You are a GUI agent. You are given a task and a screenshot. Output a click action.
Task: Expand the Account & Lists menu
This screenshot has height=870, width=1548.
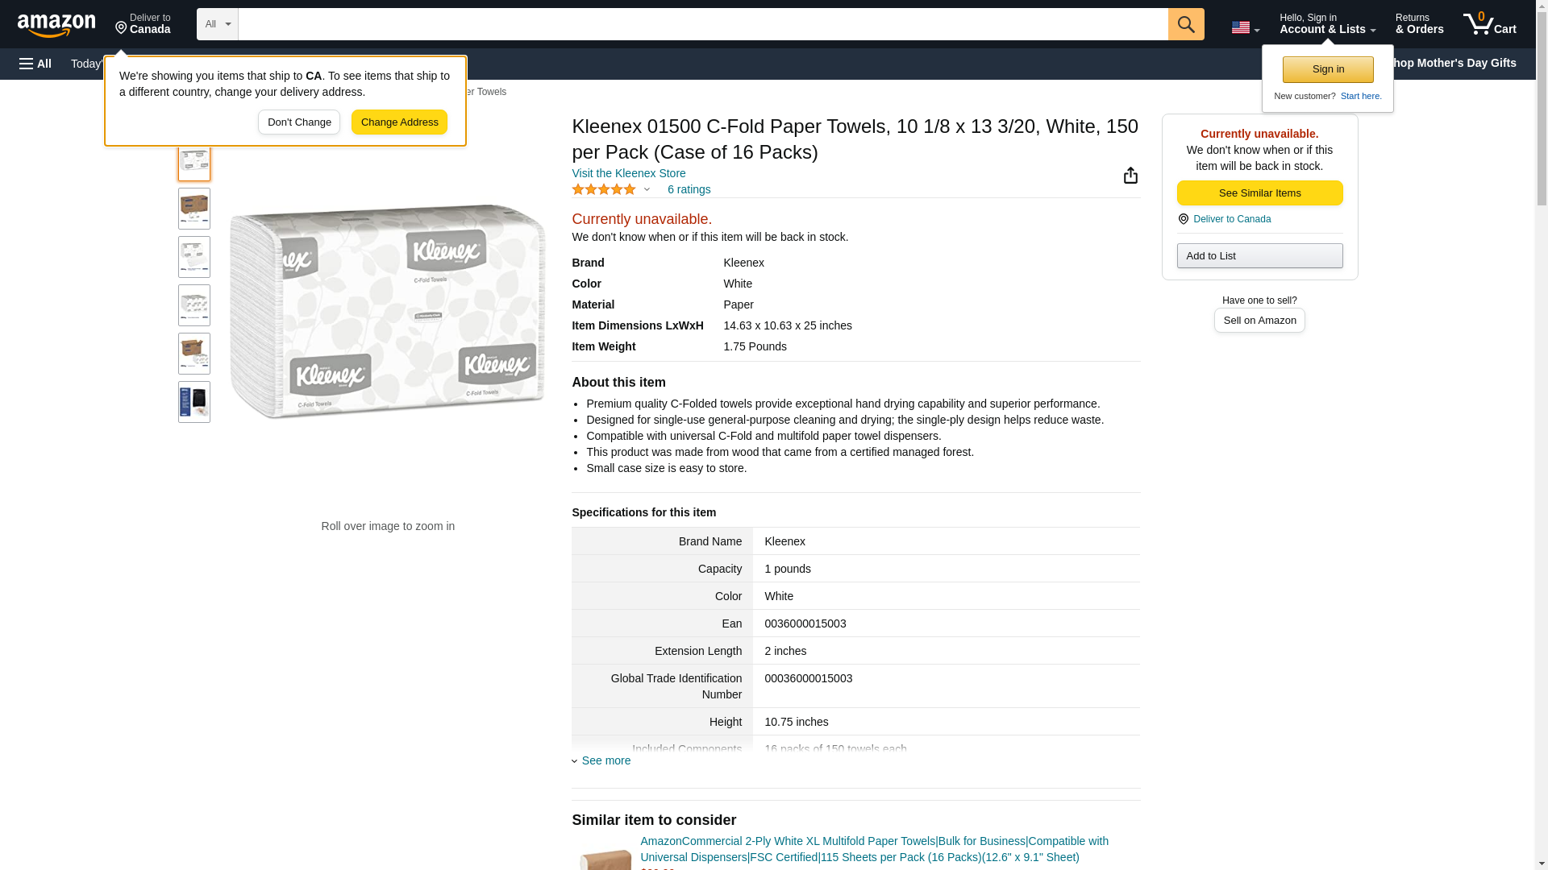pos(1327,23)
